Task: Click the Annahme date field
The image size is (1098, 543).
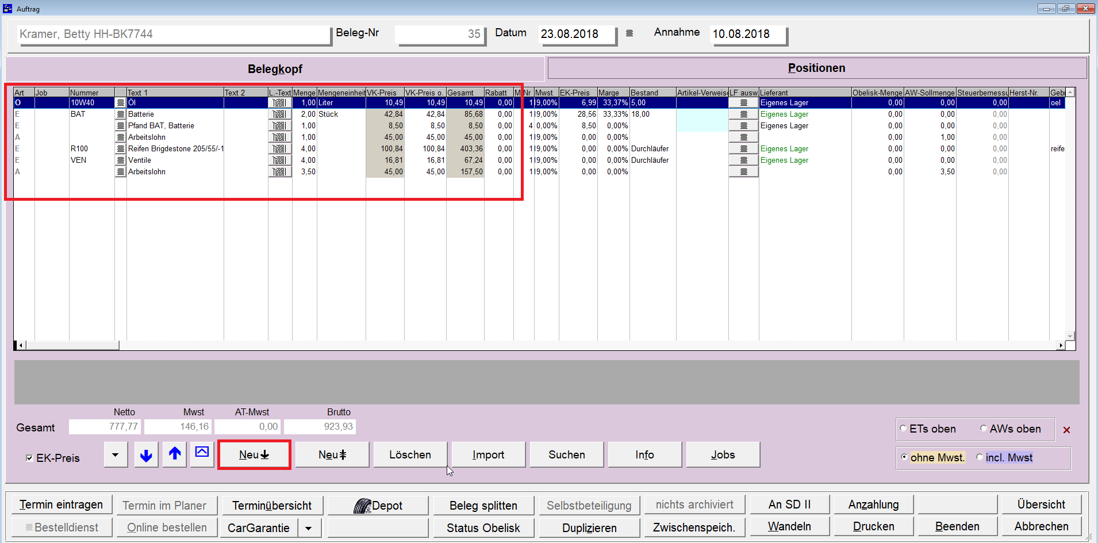Action: pos(748,35)
